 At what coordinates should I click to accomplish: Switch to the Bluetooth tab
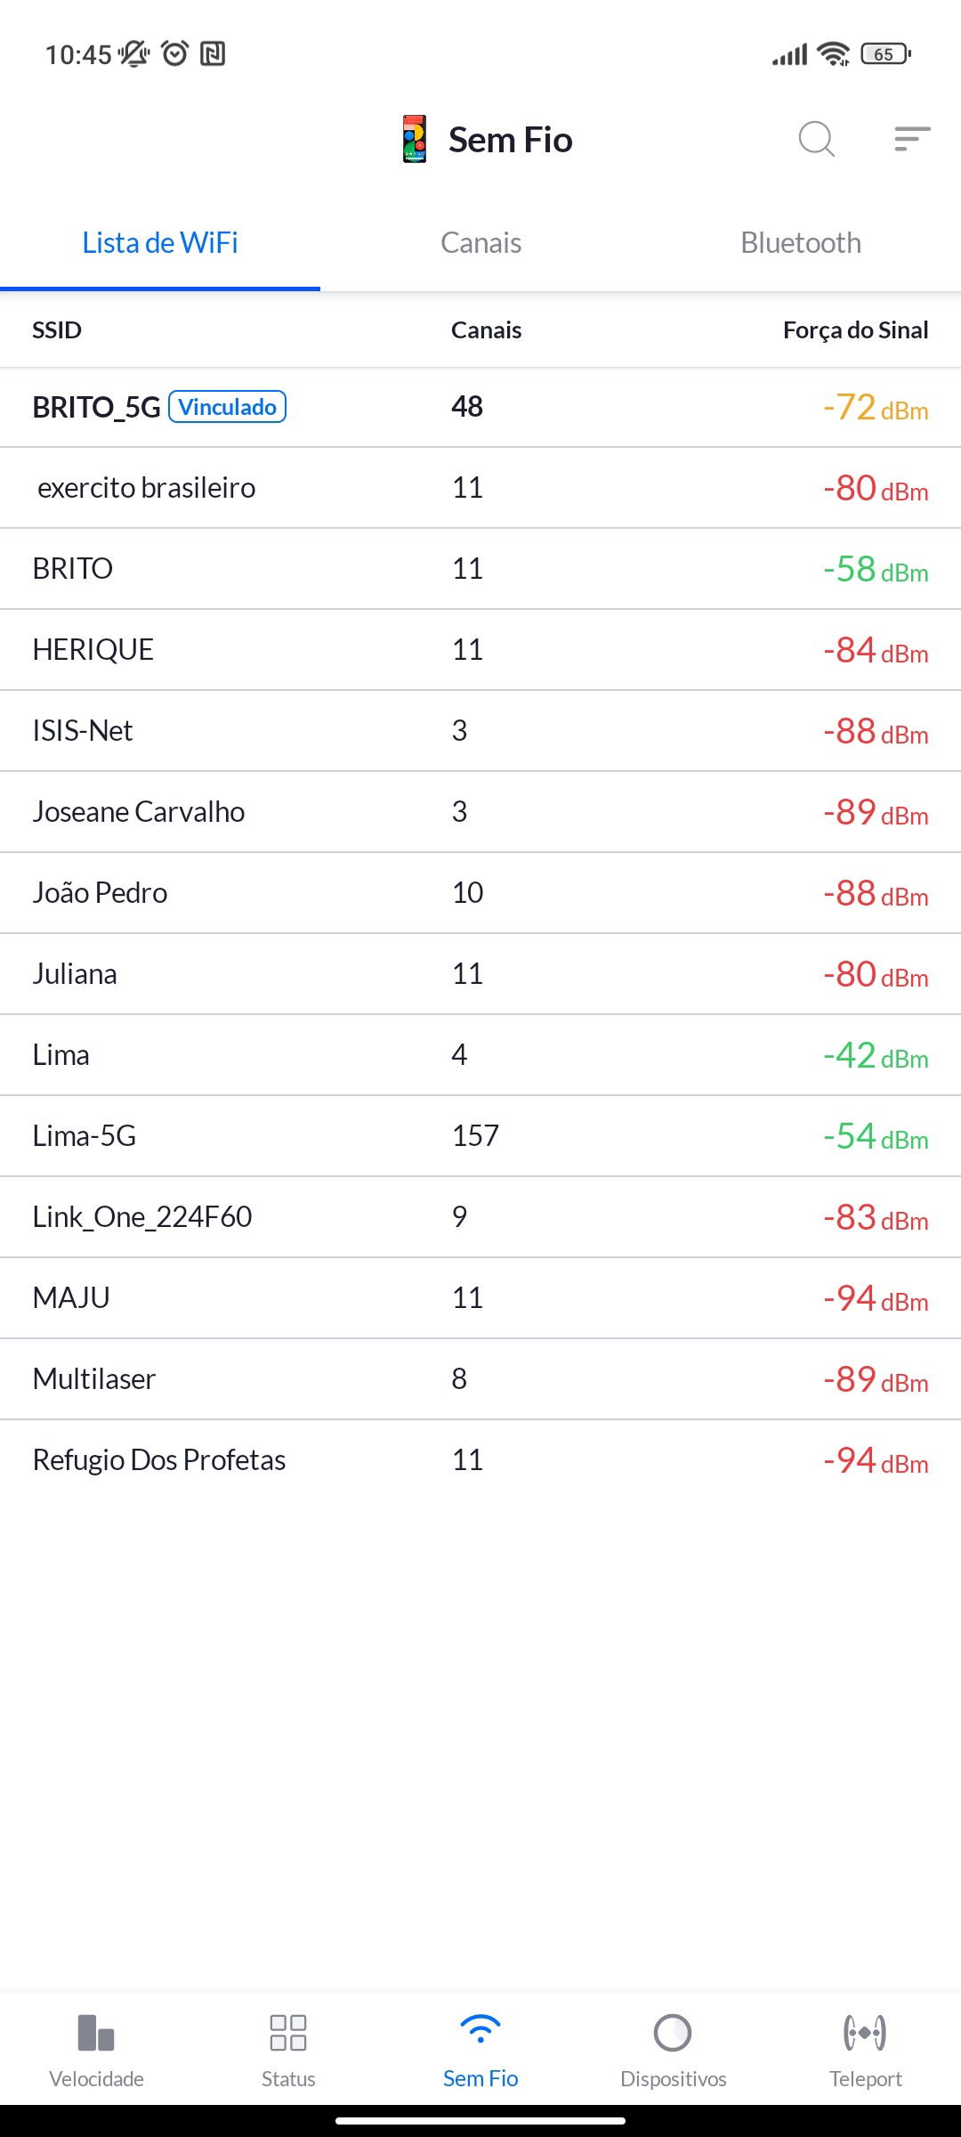pyautogui.click(x=801, y=243)
